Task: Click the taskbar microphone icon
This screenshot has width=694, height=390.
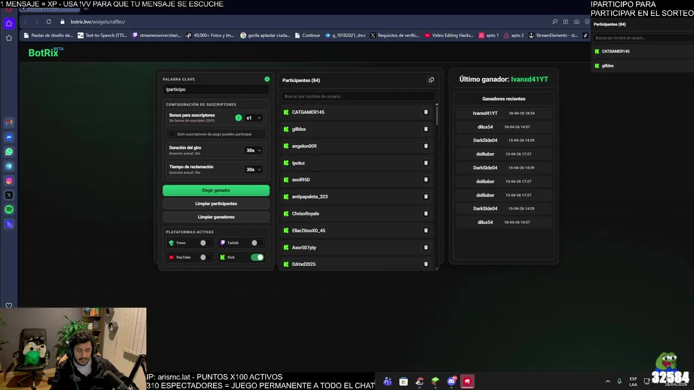Action: coord(619,381)
